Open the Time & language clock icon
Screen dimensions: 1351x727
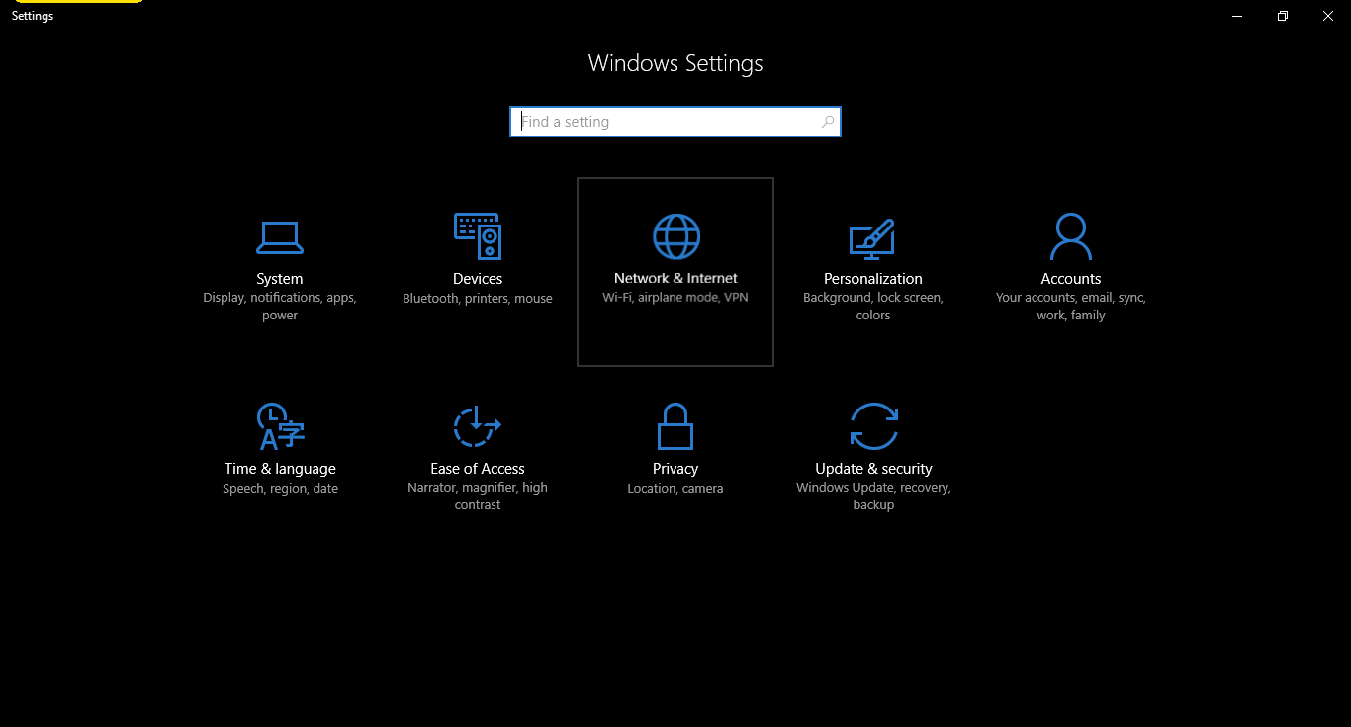tap(280, 426)
